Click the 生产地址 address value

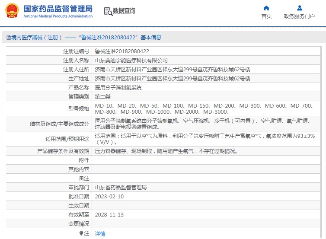pyautogui.click(x=173, y=79)
